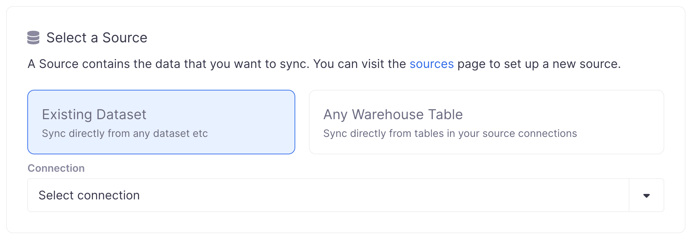
Task: Click the Connection field label
Action: pyautogui.click(x=56, y=168)
